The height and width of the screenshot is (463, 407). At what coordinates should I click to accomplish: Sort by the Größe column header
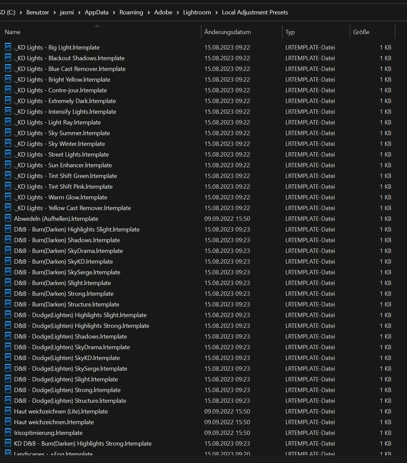[x=361, y=32]
